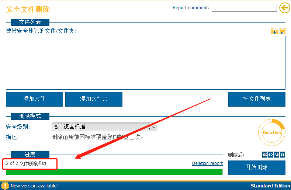Click the 删除模式 section header
Viewport: 291px width, 190px height.
[x=30, y=116]
